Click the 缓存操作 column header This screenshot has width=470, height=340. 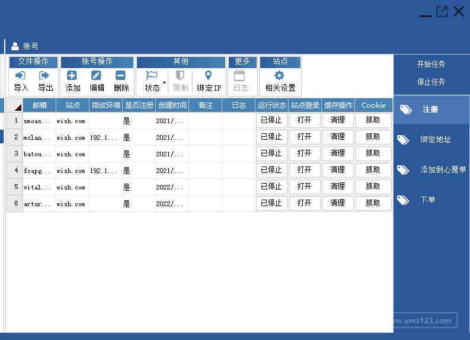(338, 105)
